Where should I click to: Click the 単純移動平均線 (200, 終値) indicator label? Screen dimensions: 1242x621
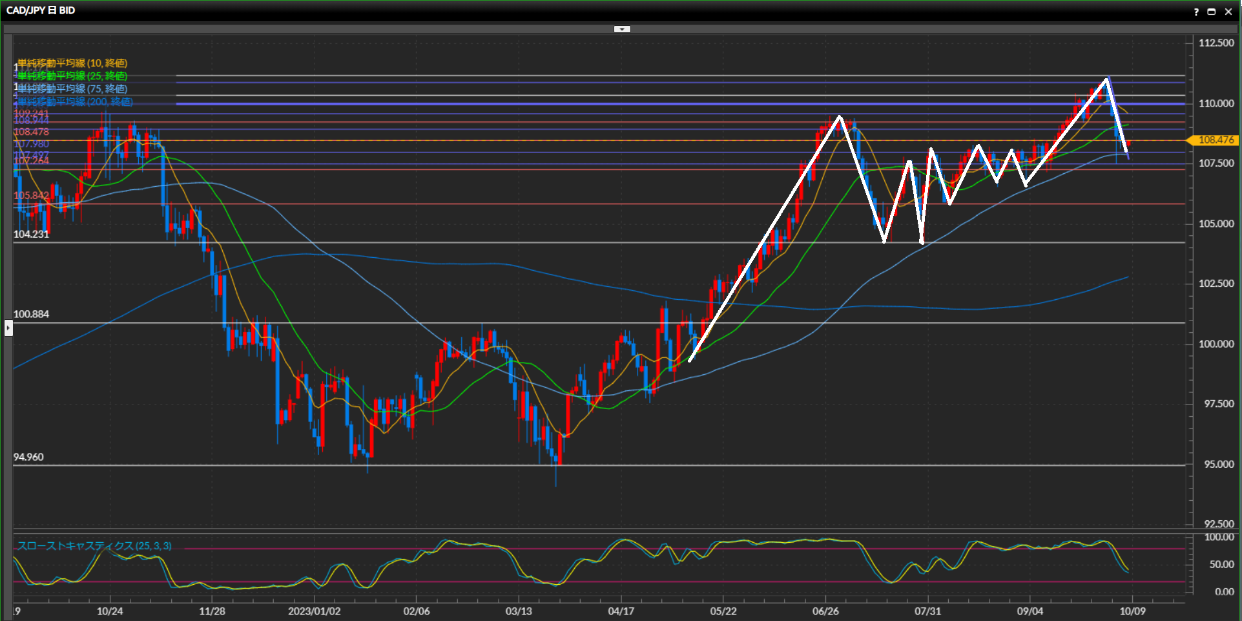75,101
